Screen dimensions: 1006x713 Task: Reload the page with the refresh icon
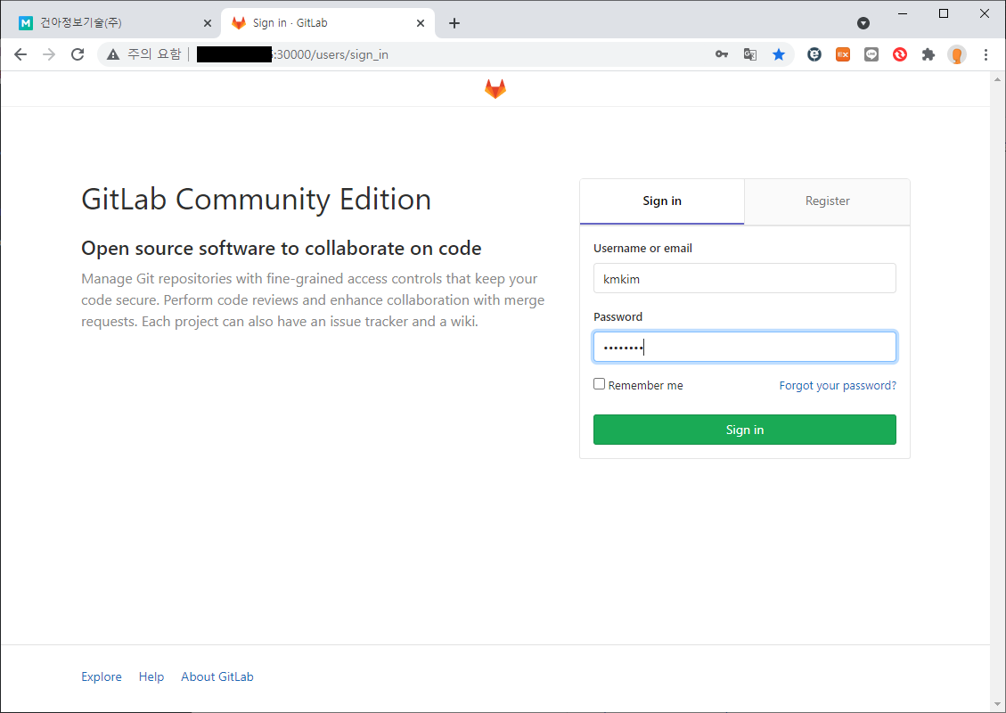tap(78, 54)
